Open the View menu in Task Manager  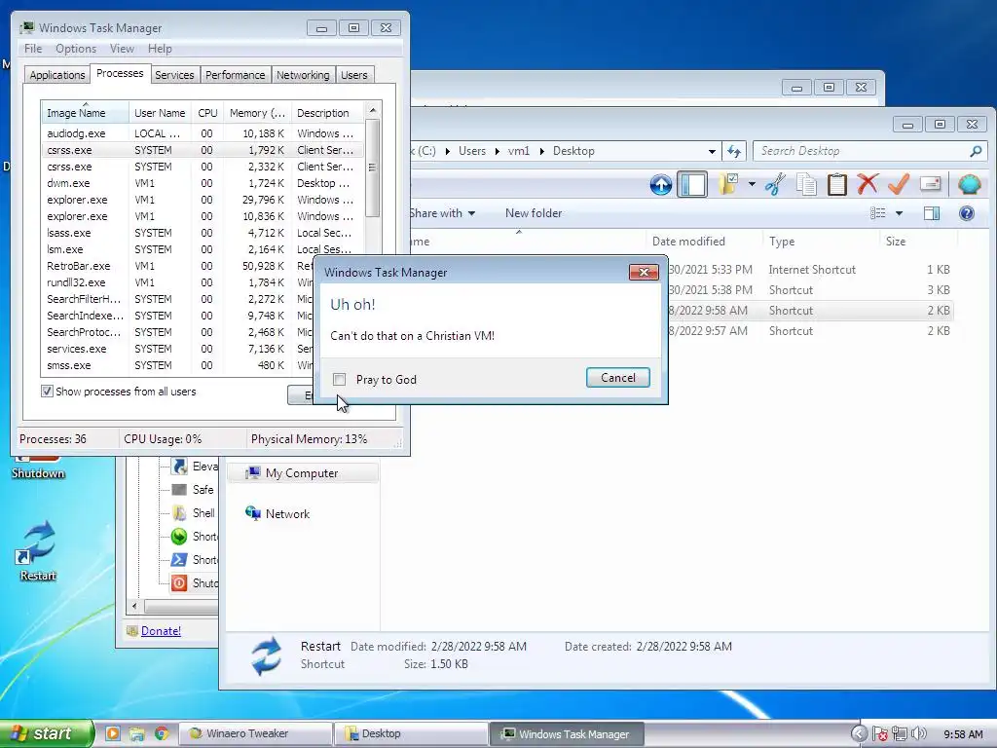coord(122,49)
